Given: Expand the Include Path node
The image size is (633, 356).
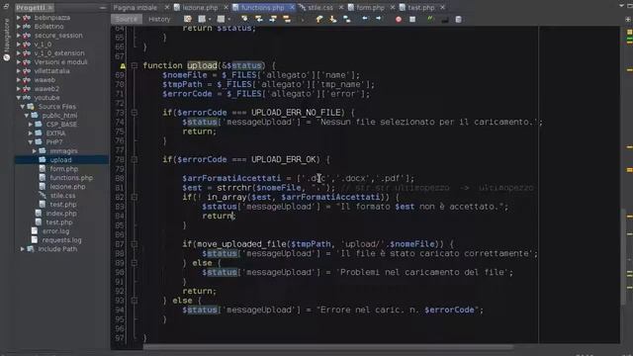Looking at the screenshot, I should (23, 248).
